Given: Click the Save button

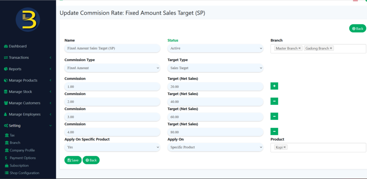Looking at the screenshot, I should 73,160.
